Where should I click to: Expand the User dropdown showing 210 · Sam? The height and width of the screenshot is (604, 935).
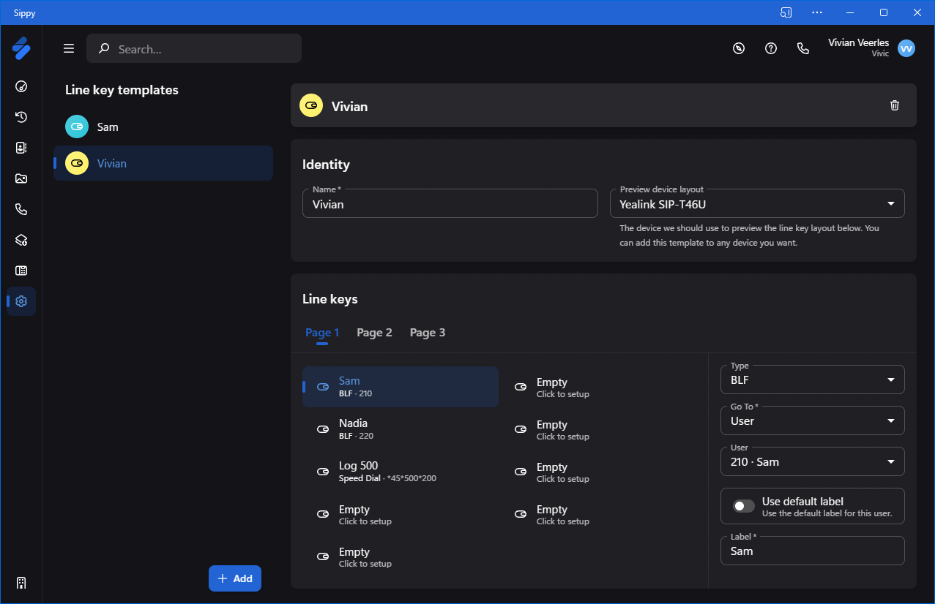point(812,462)
